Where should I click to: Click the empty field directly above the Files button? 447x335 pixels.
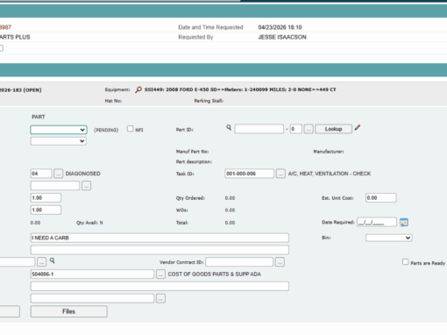[x=92, y=298]
